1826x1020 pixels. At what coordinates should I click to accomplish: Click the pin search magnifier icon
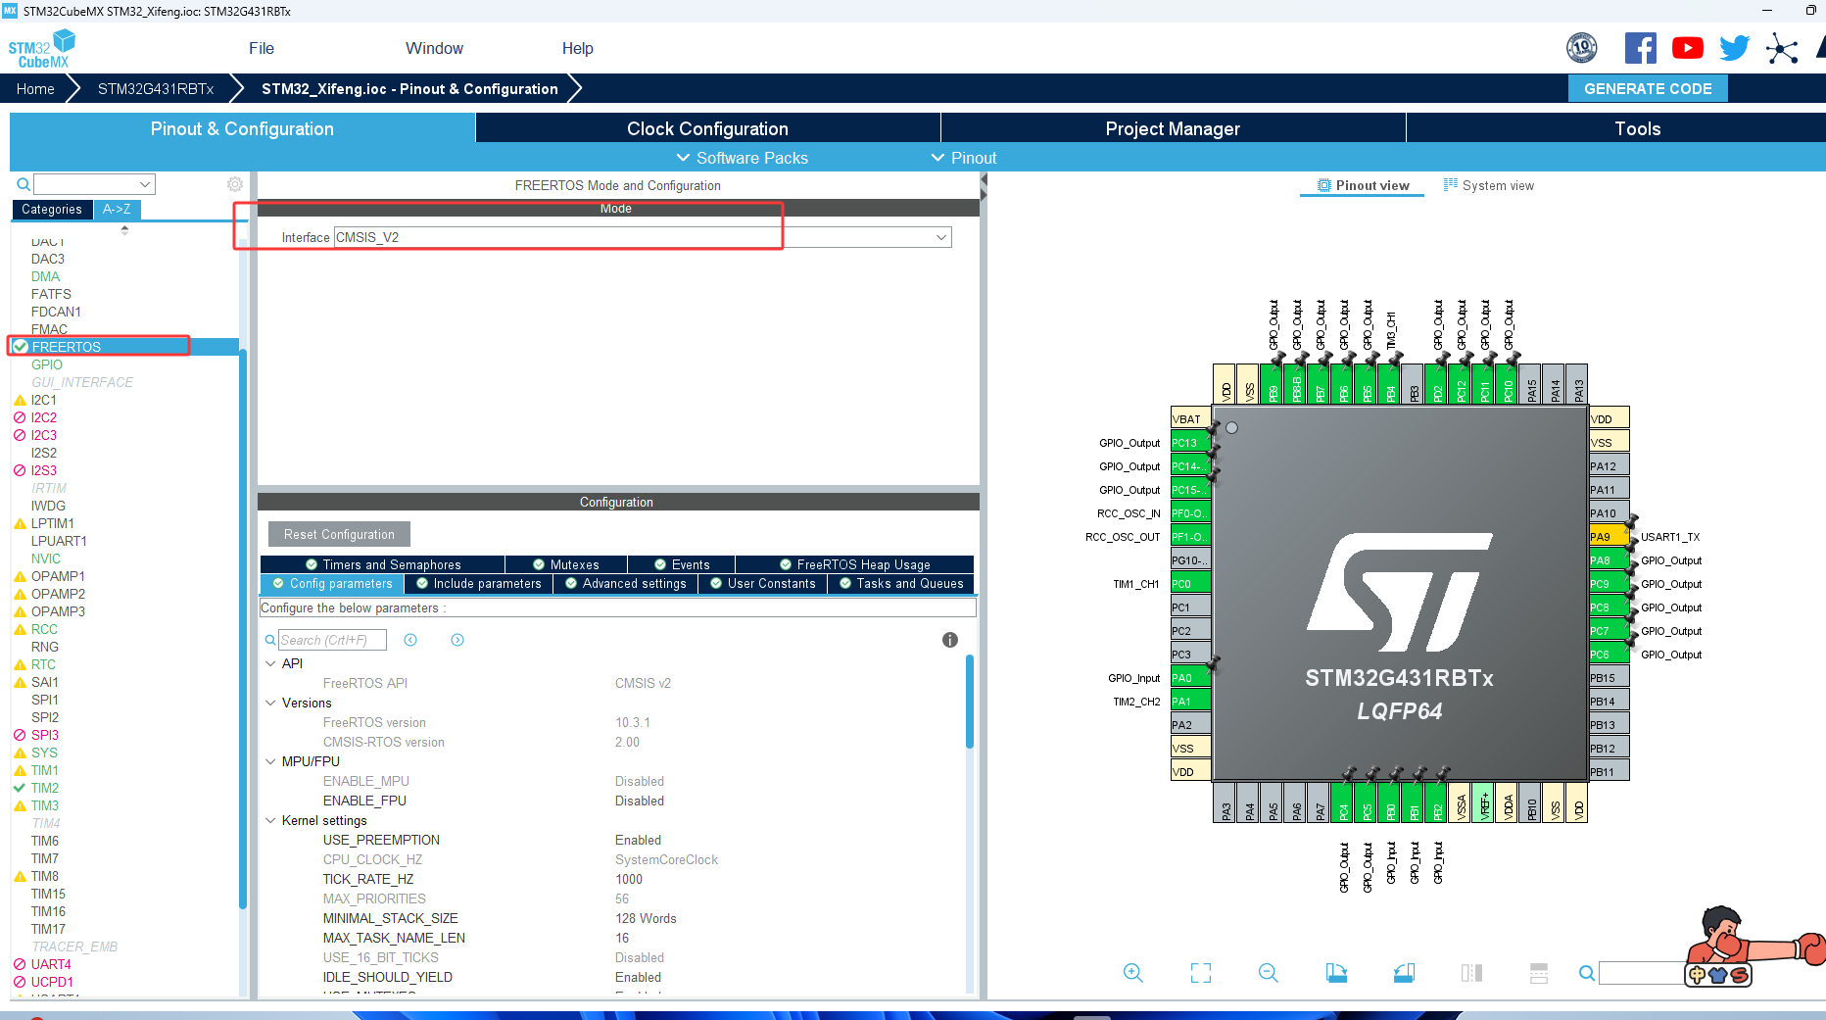coord(1587,973)
